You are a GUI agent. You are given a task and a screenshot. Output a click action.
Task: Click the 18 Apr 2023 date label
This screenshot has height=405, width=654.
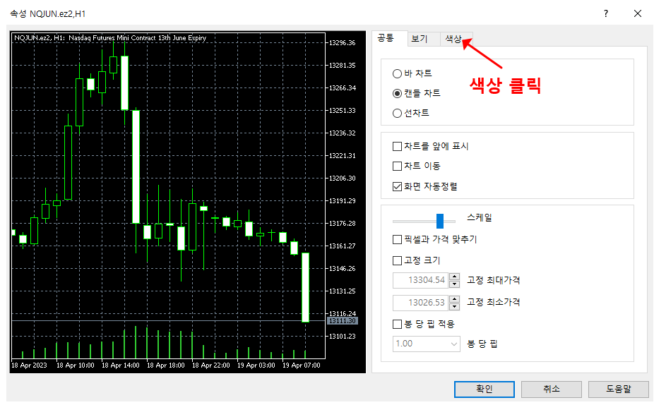29,365
